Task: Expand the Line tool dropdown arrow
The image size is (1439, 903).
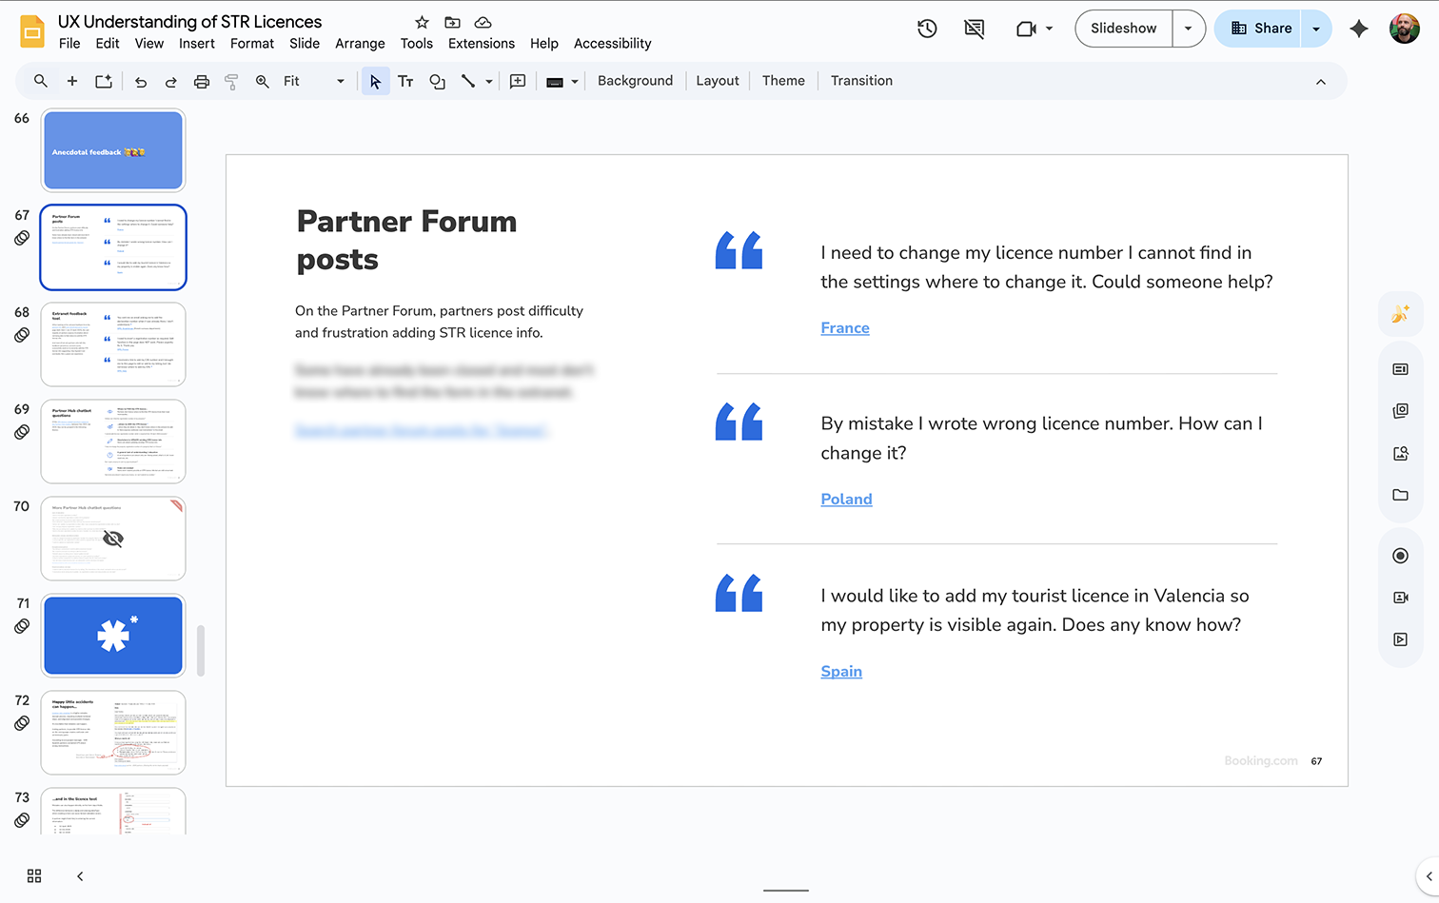Action: [489, 81]
